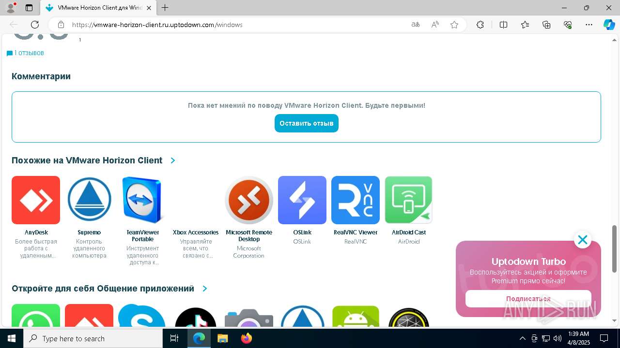Open Task View on taskbar

[174, 338]
